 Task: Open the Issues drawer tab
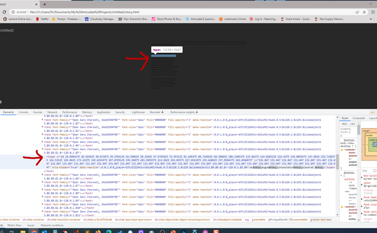click(x=31, y=225)
